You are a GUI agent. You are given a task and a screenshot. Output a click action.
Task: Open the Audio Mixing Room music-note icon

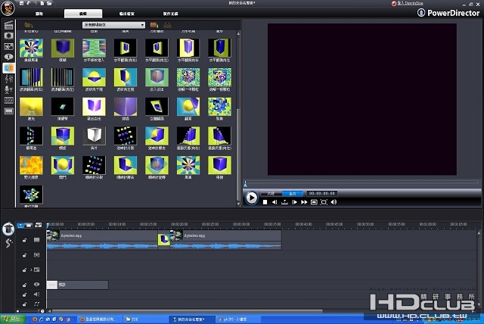point(8,79)
